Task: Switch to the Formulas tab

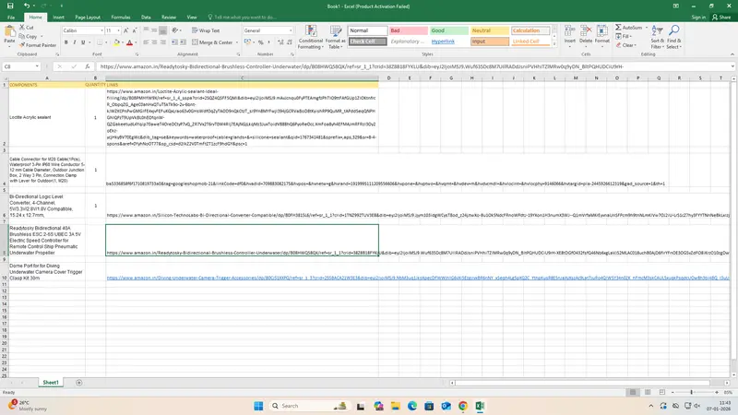Action: pyautogui.click(x=121, y=18)
